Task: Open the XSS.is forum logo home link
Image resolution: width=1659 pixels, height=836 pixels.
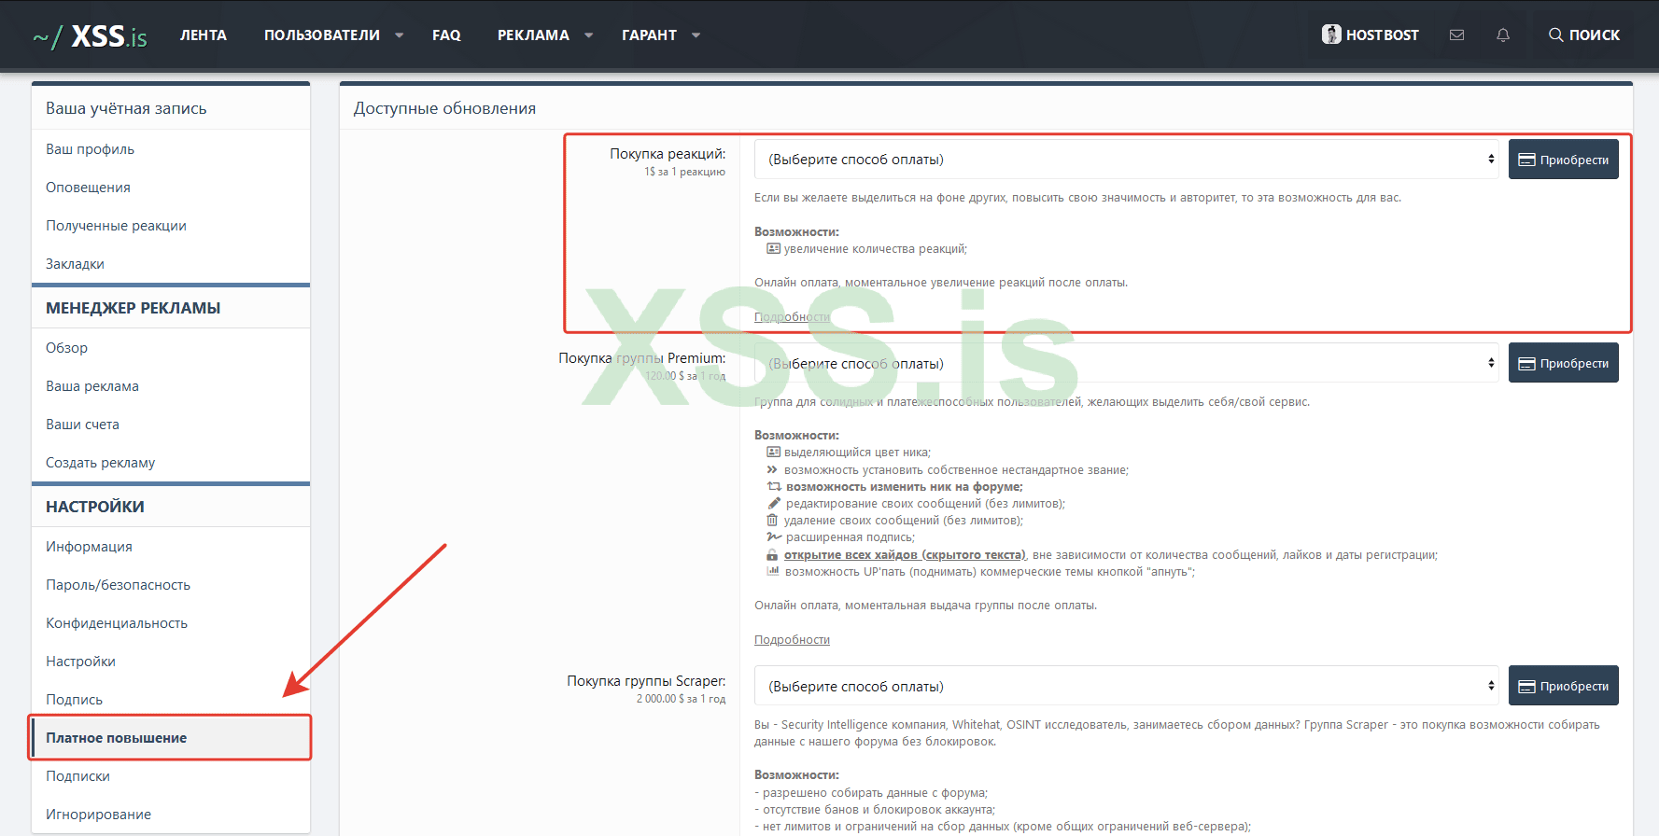Action: tap(90, 35)
